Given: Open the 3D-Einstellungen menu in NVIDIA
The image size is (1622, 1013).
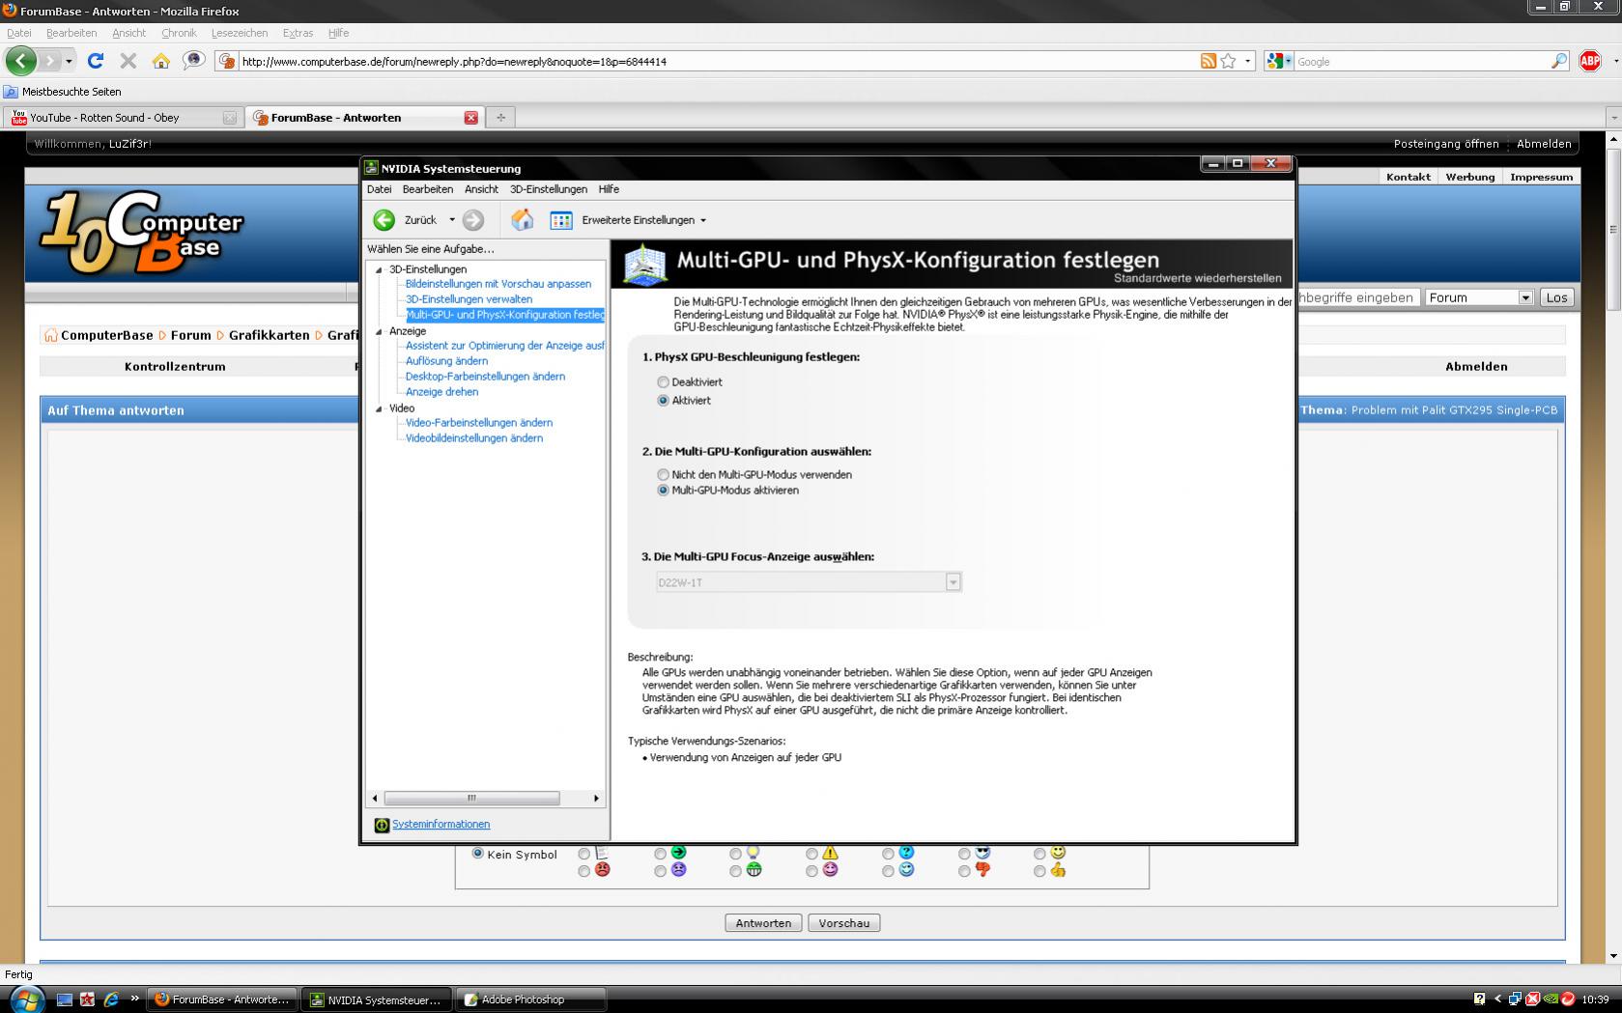Looking at the screenshot, I should pyautogui.click(x=549, y=189).
